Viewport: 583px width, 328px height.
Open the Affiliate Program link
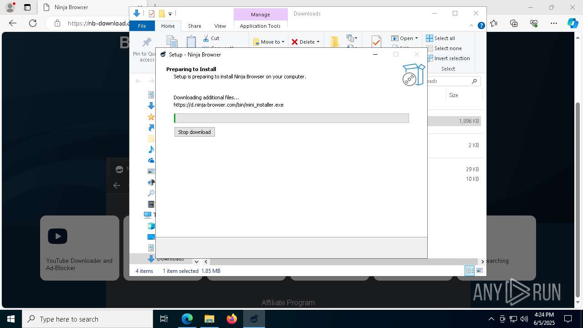click(x=288, y=302)
